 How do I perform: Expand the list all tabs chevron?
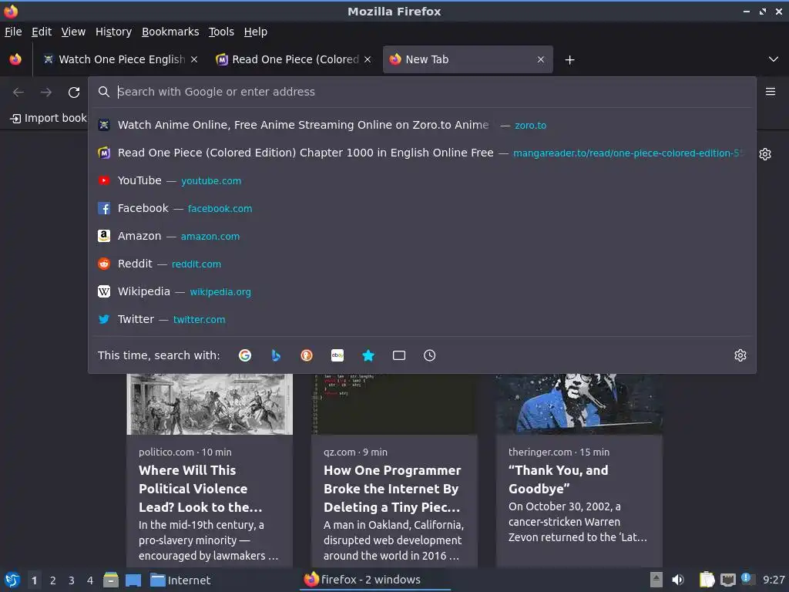(774, 59)
